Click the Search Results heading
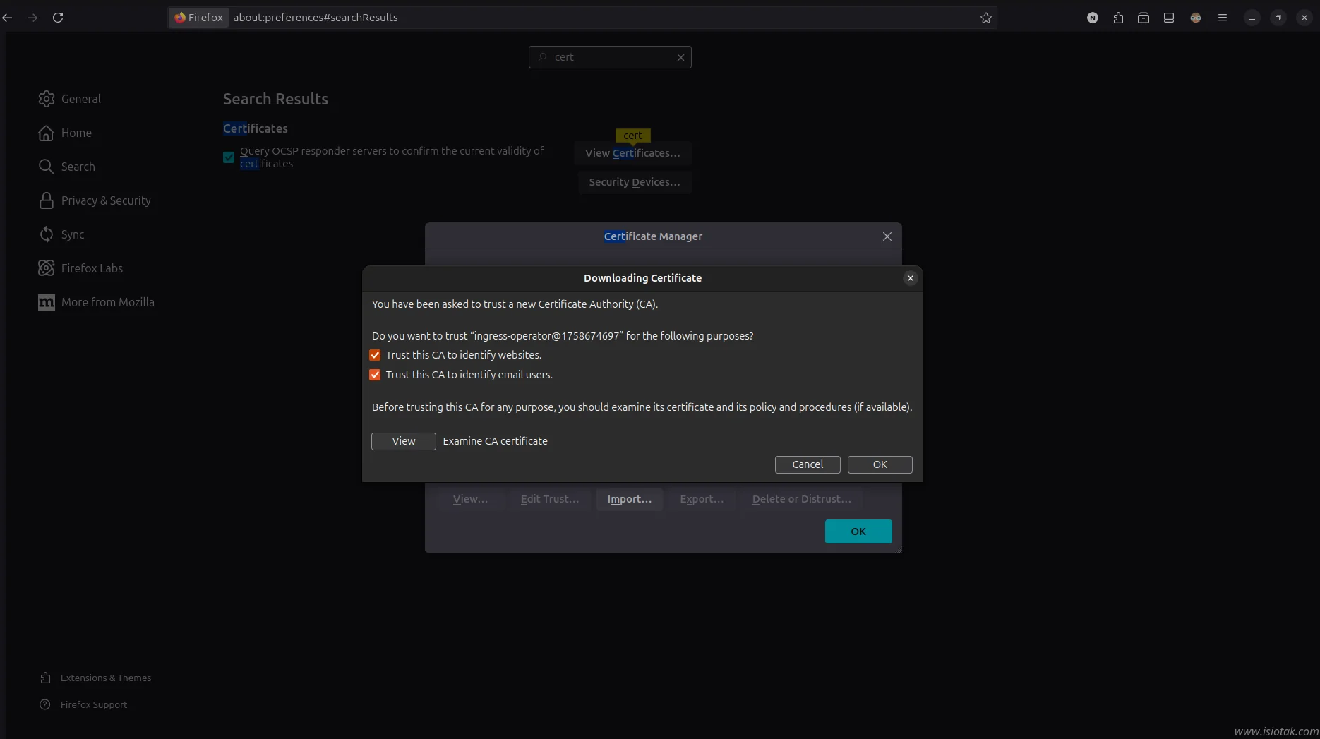 [x=275, y=99]
